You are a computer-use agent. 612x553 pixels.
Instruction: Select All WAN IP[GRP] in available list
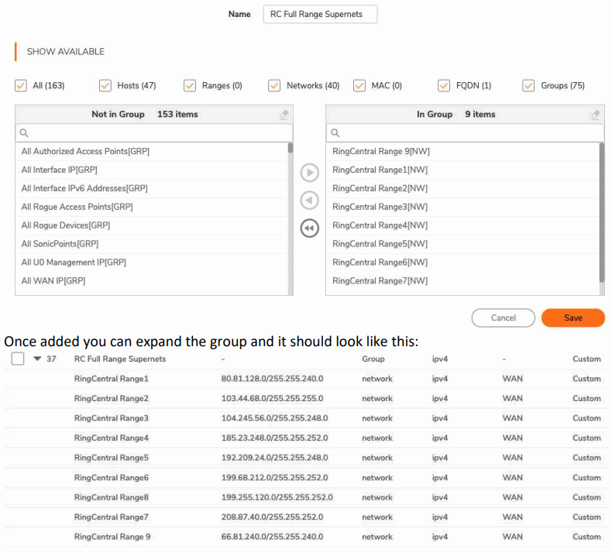pos(53,281)
